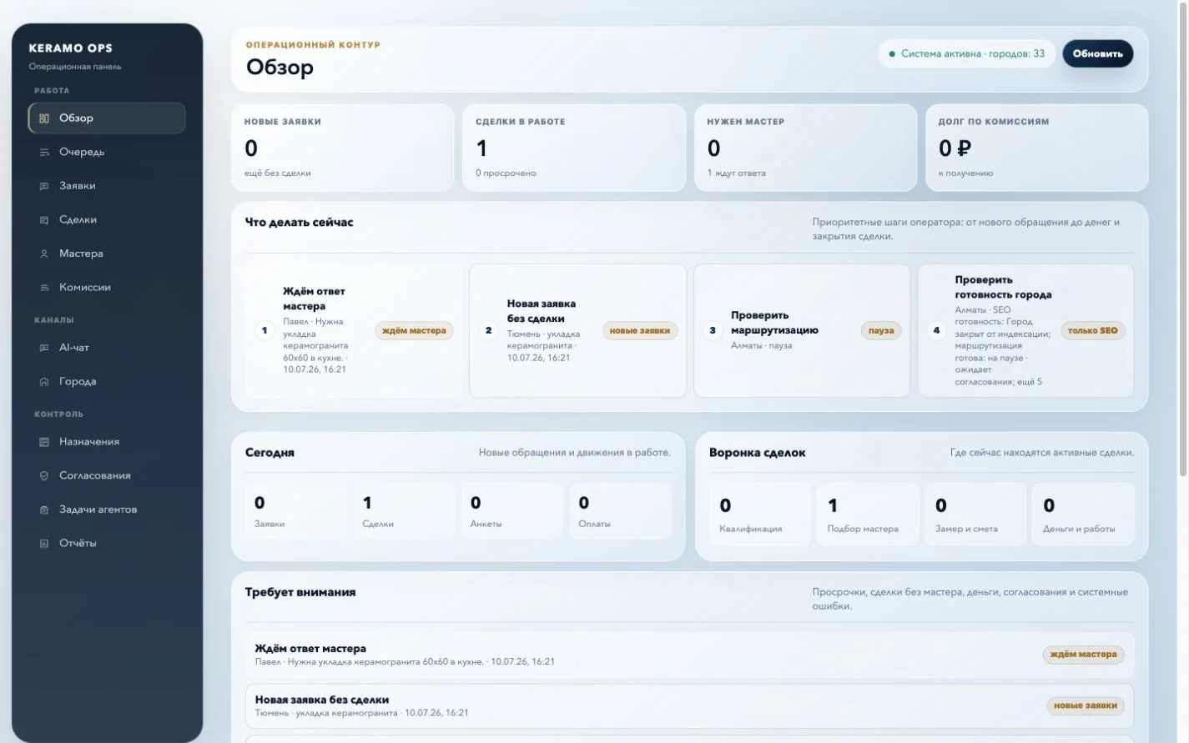Open Новая заявка без сделки attention row
Viewport: 1189px width, 743px height.
pos(689,705)
